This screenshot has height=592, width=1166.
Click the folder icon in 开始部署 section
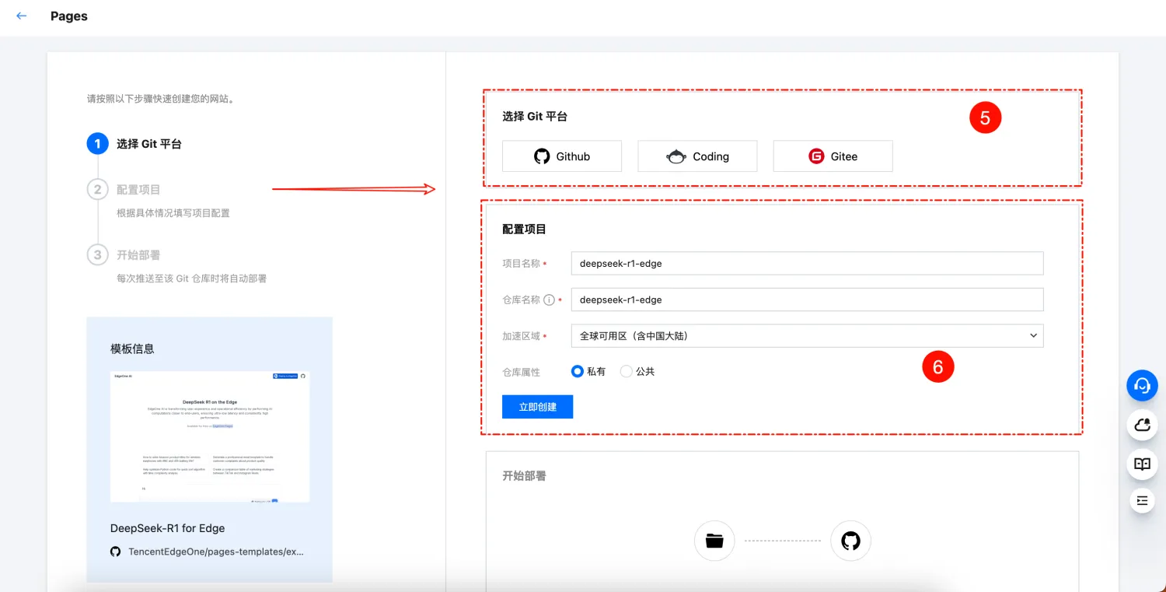(x=714, y=541)
